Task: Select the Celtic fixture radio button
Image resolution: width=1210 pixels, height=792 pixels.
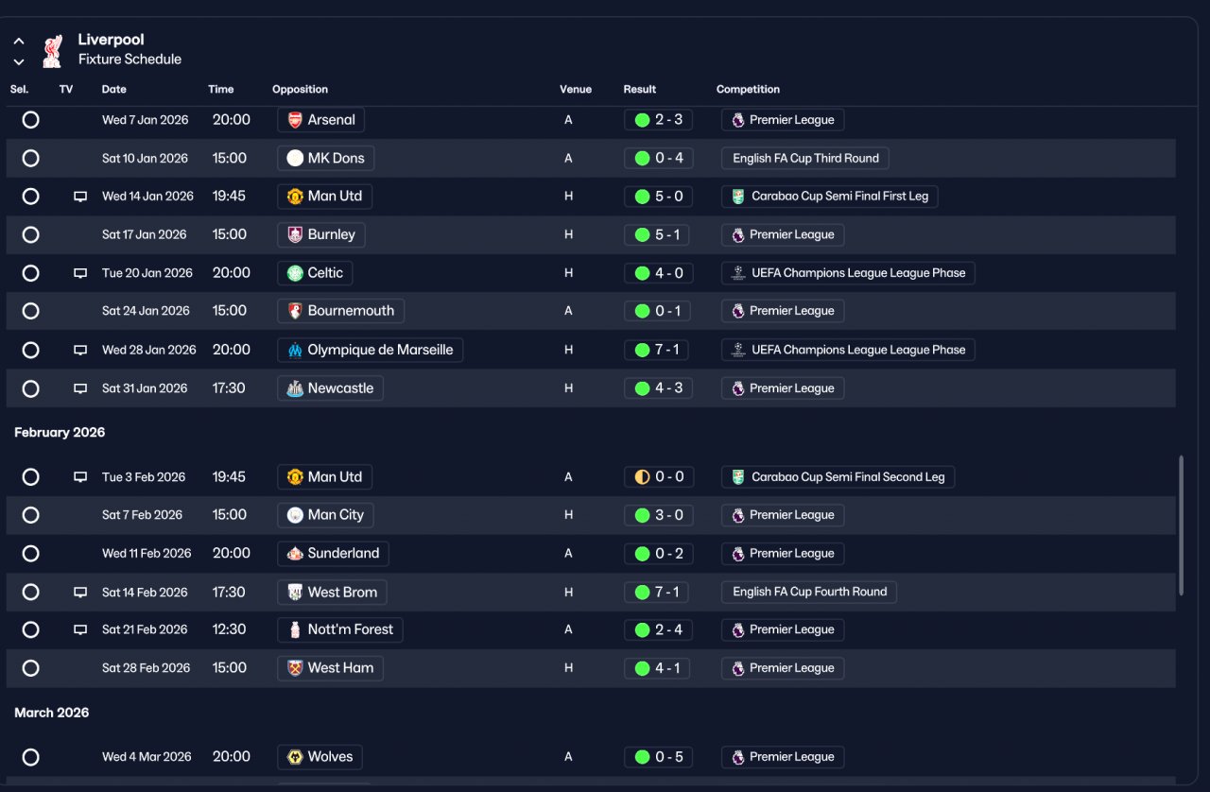Action: click(x=30, y=273)
